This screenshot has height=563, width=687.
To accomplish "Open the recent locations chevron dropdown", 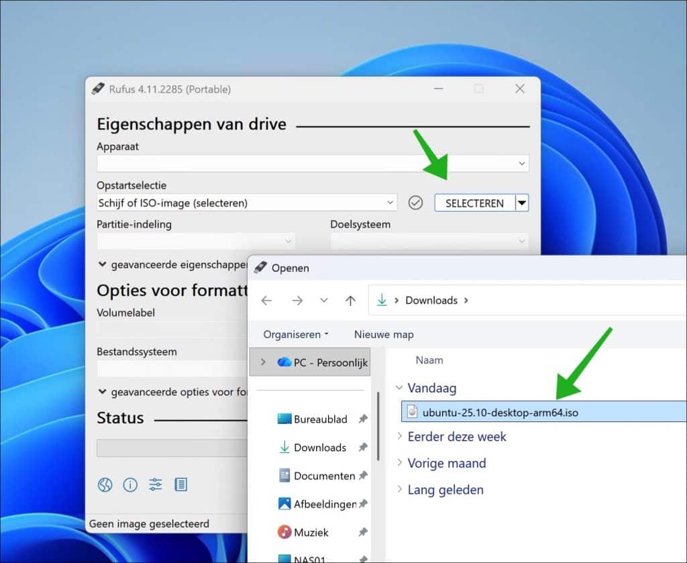I will coord(324,301).
